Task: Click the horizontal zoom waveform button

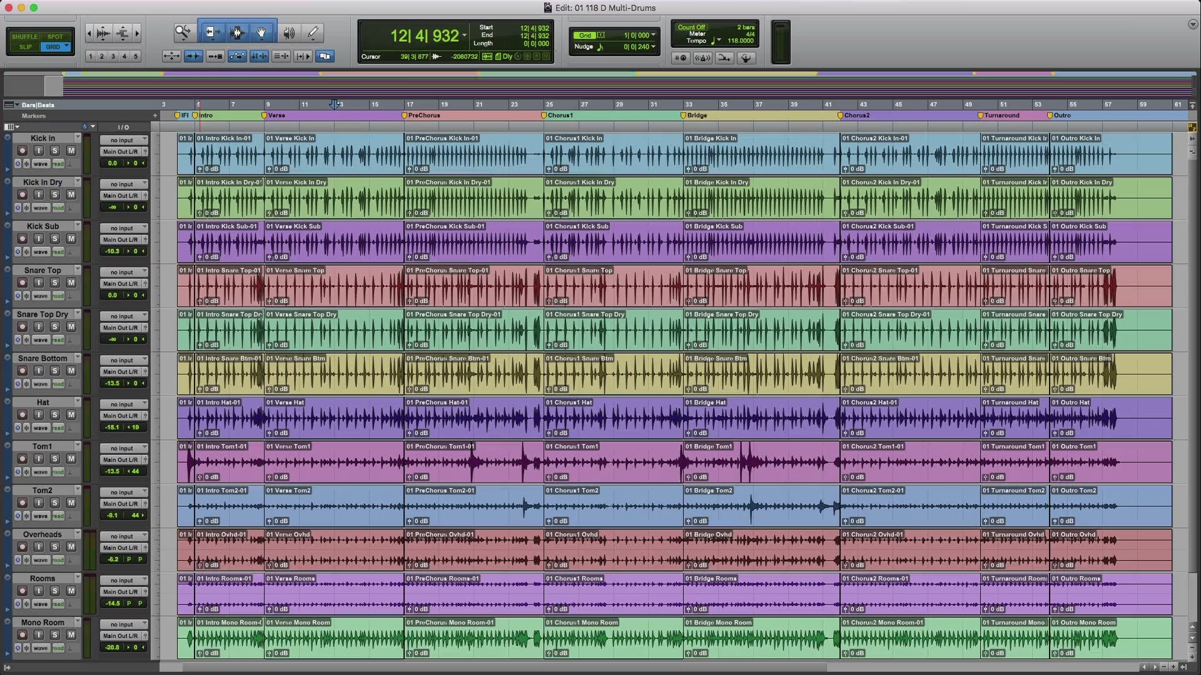Action: 104,32
